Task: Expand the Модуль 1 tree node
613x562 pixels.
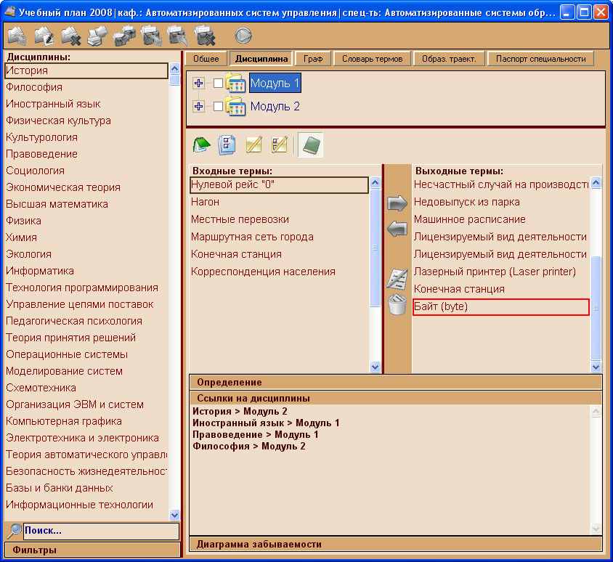Action: click(x=198, y=83)
